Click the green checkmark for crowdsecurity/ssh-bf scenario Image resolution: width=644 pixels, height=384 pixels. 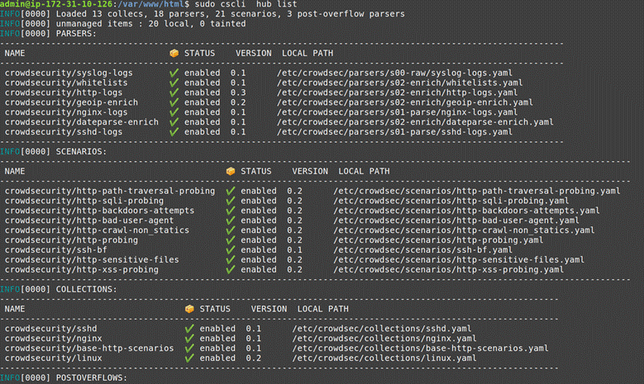(231, 250)
